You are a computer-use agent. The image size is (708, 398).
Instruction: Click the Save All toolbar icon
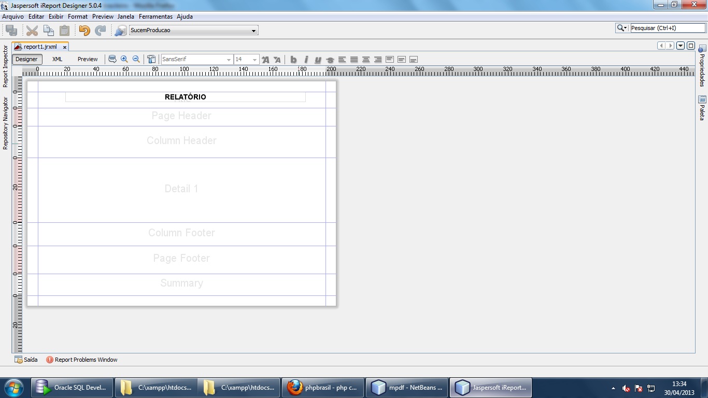pyautogui.click(x=11, y=31)
